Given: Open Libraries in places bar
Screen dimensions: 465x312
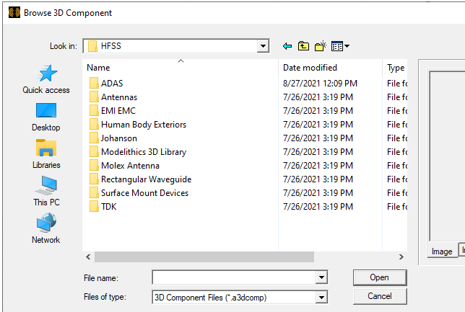Looking at the screenshot, I should 46,154.
